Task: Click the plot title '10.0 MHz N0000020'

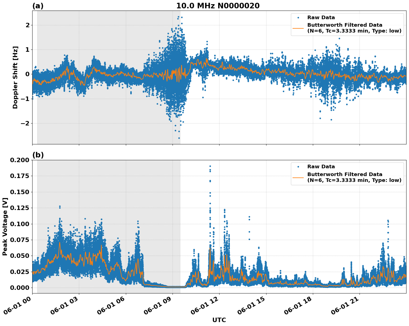Action: tap(218, 6)
